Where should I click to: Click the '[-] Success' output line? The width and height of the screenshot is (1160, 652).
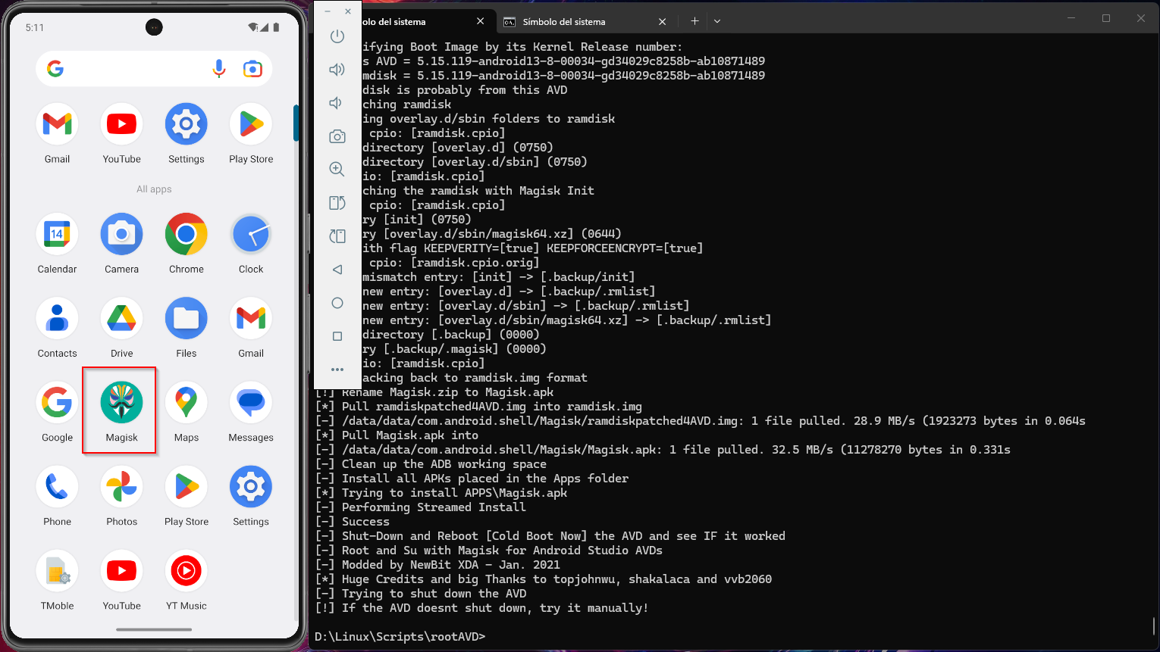(353, 522)
